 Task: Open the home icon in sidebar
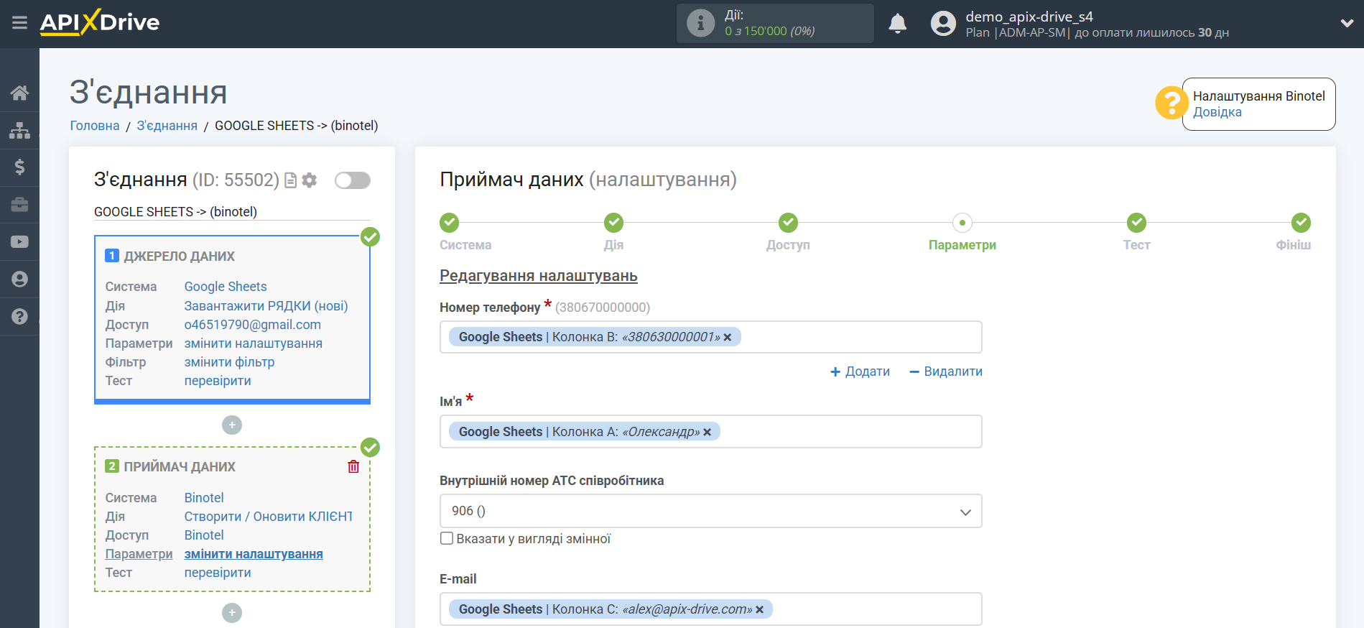pos(19,93)
